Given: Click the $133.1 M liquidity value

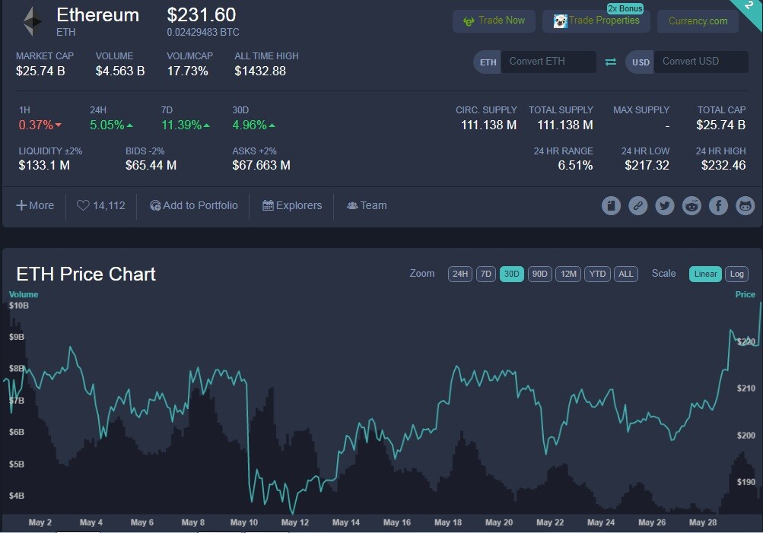Looking at the screenshot, I should 44,165.
